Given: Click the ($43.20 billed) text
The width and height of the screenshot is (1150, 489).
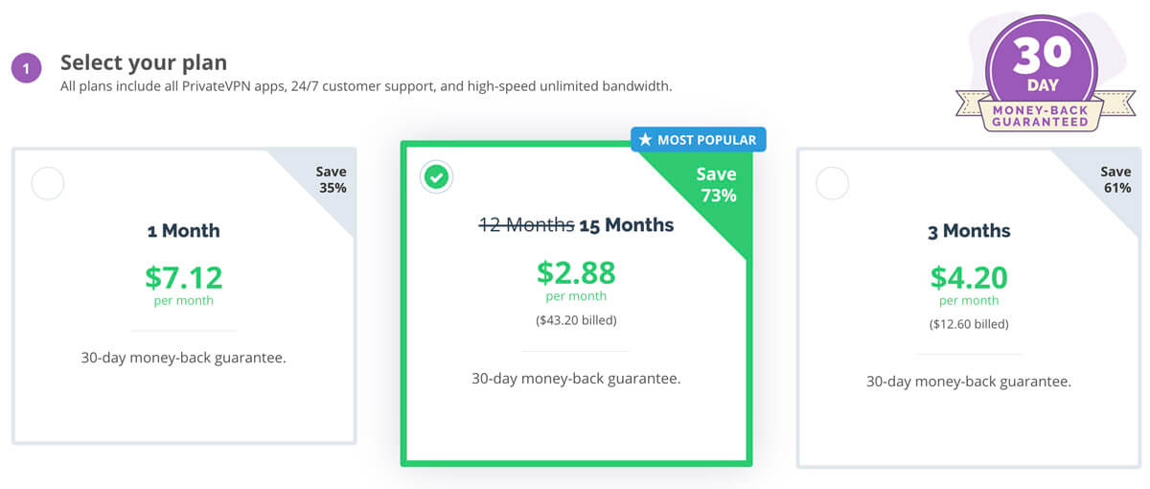Looking at the screenshot, I should (x=576, y=320).
